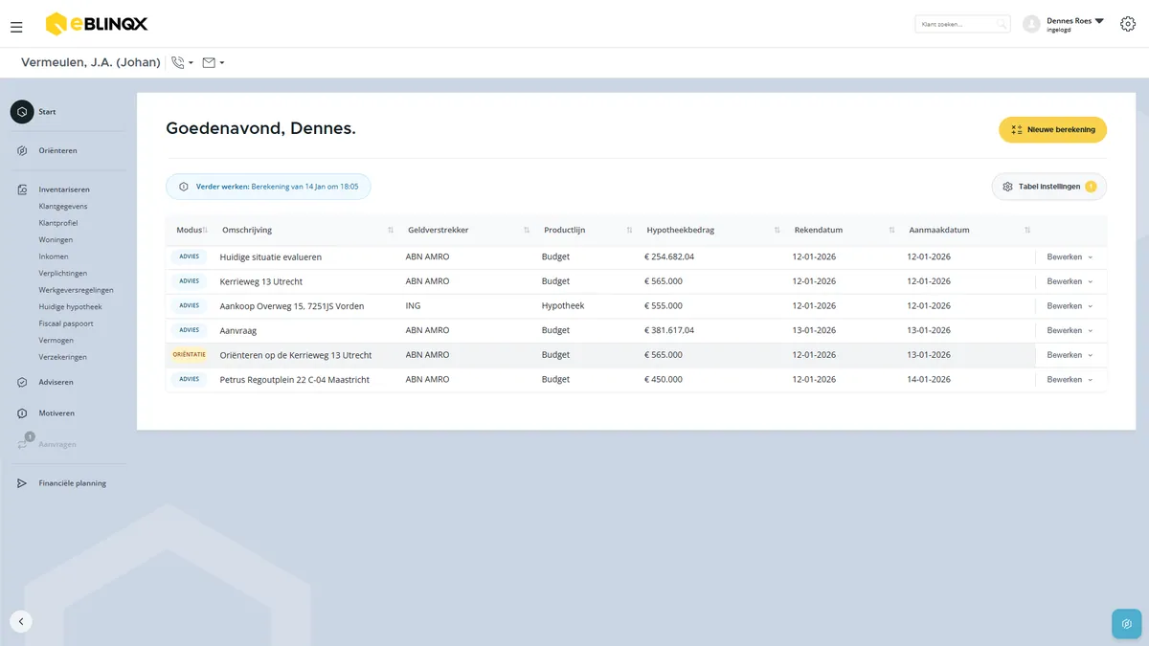
Task: Open Inkomen in sidebar
Action: click(54, 256)
